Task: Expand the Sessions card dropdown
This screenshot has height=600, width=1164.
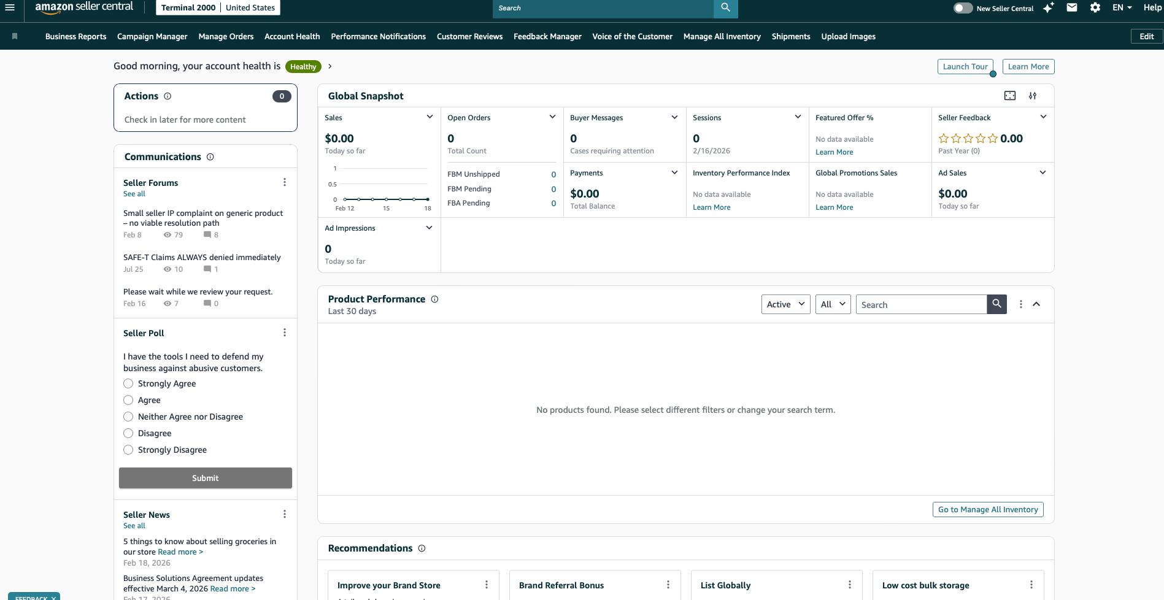Action: (798, 117)
